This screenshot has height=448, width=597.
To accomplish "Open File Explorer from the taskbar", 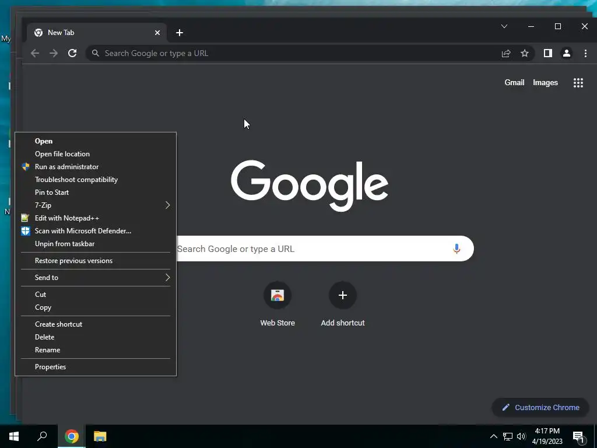I will point(100,436).
